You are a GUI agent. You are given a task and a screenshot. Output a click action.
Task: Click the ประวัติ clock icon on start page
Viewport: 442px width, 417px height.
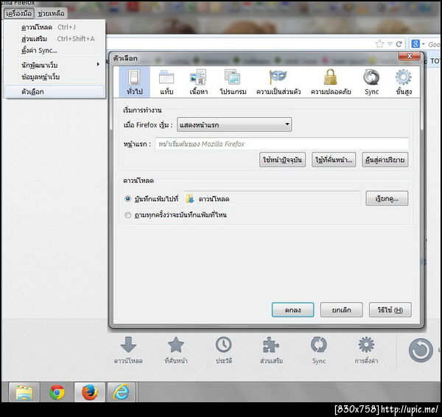click(223, 345)
